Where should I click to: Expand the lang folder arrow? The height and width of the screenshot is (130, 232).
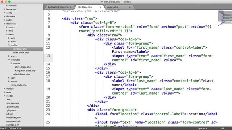(x=7, y=31)
